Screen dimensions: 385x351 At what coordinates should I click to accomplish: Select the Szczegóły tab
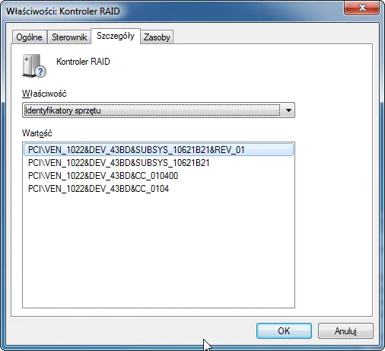[x=116, y=36]
